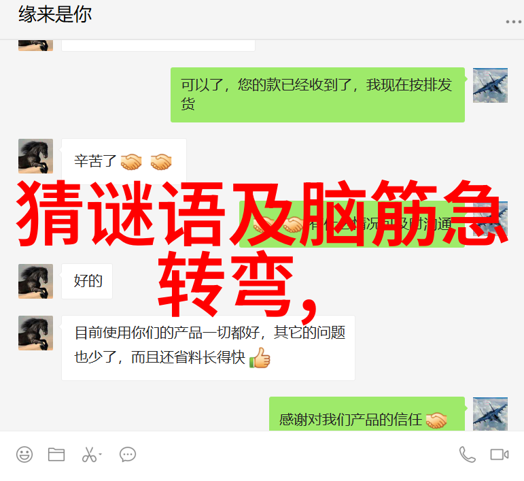
Task: Select the 好的 message bubble
Action: coord(87,281)
